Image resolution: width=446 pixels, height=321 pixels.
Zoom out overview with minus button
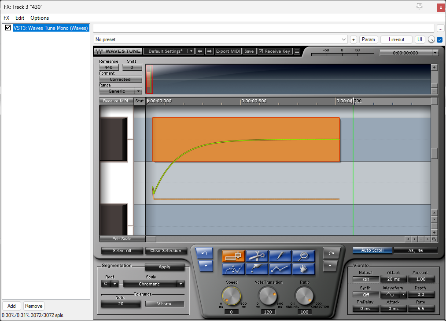[434, 91]
